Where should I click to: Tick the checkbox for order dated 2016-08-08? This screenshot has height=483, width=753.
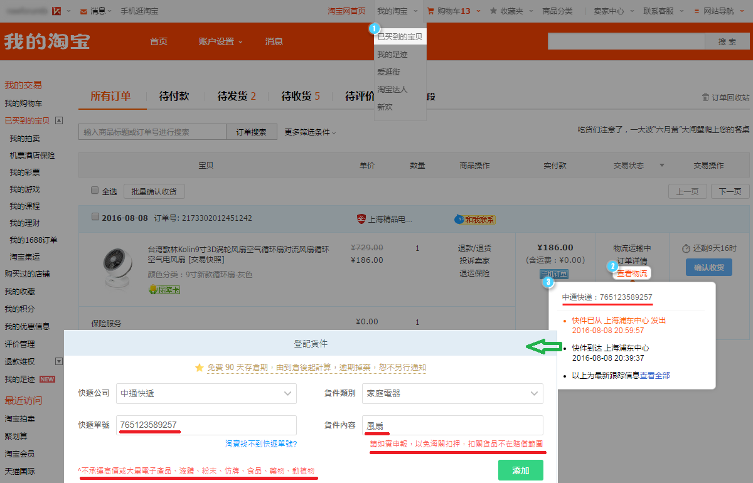click(x=95, y=217)
